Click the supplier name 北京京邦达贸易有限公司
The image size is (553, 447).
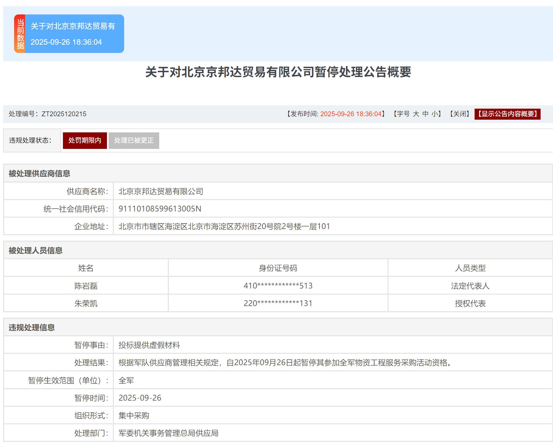tap(161, 192)
